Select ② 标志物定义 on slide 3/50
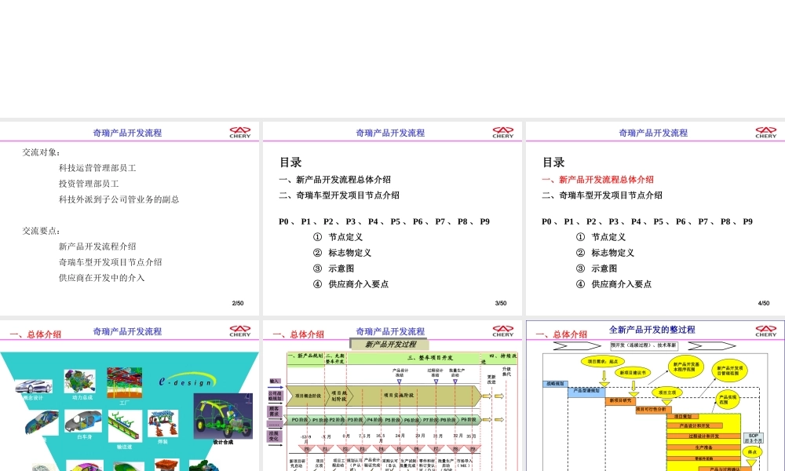 tap(342, 253)
